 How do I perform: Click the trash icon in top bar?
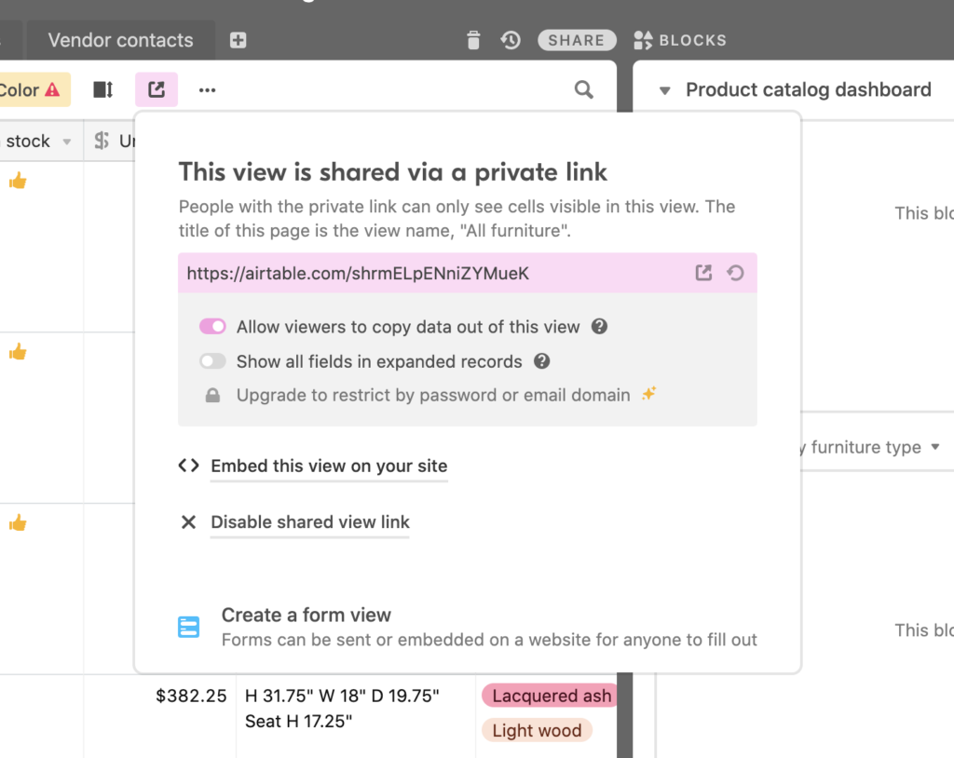click(x=472, y=40)
